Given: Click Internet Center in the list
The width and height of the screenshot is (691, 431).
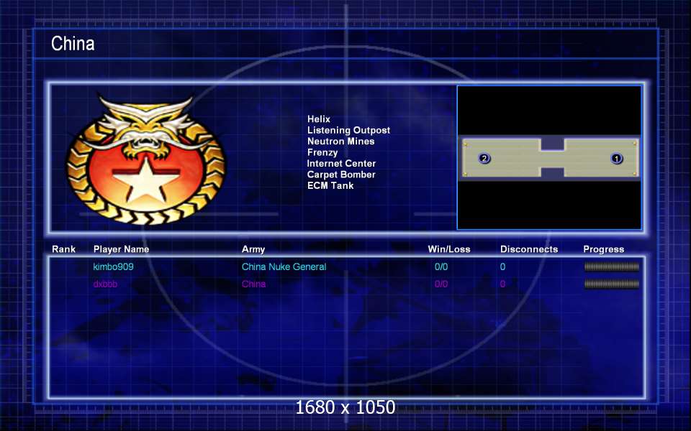Looking at the screenshot, I should [341, 163].
